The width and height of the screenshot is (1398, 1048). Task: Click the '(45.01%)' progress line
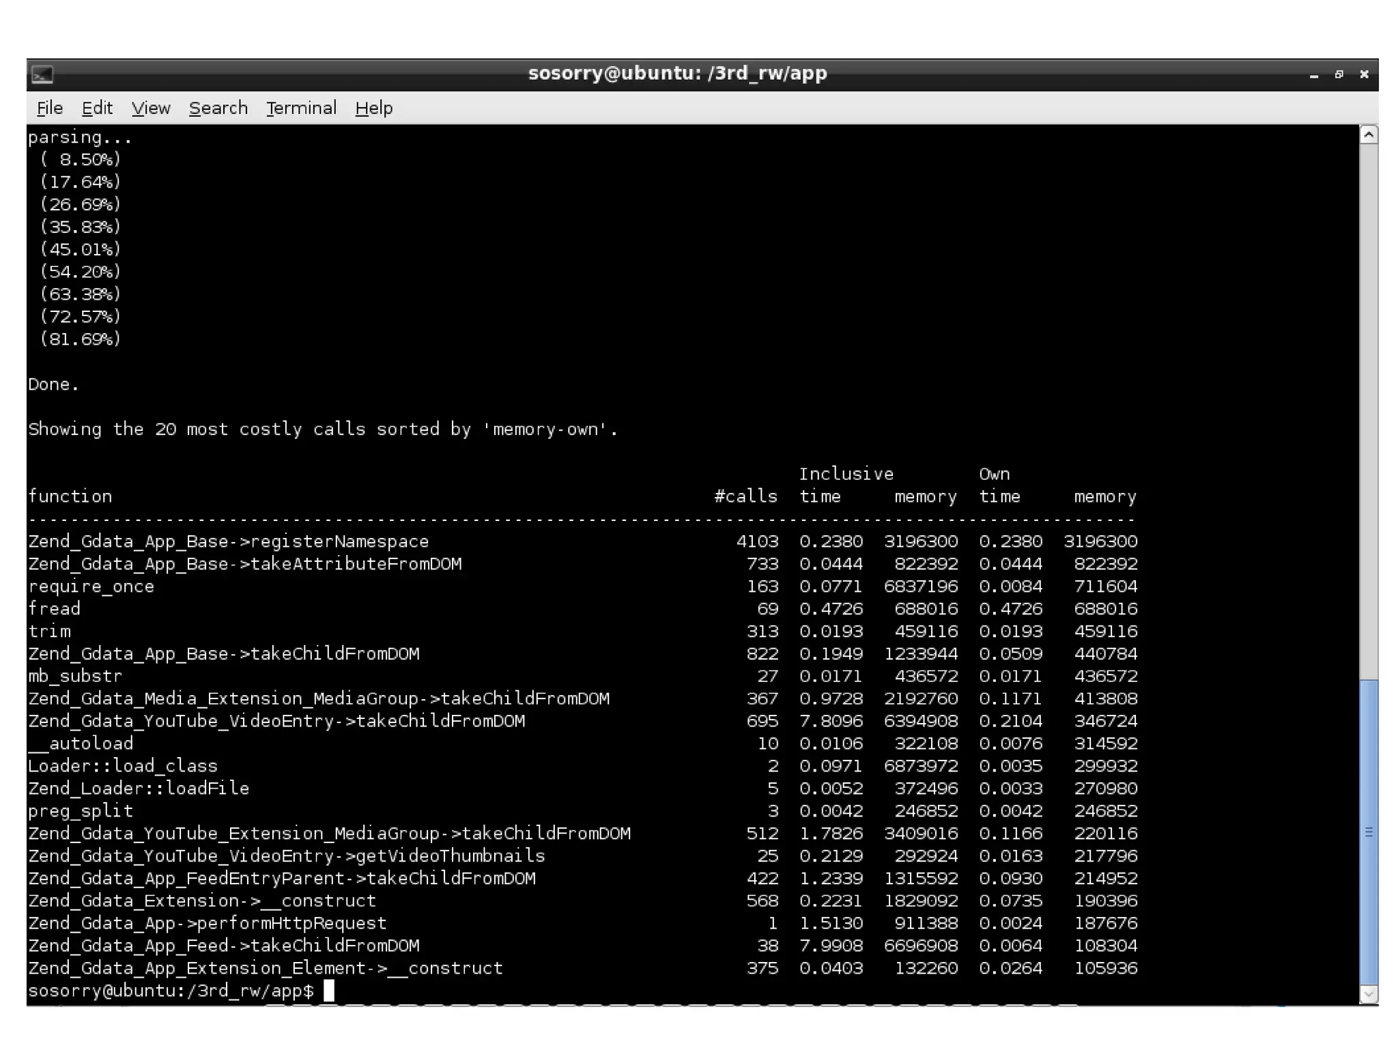coord(80,249)
